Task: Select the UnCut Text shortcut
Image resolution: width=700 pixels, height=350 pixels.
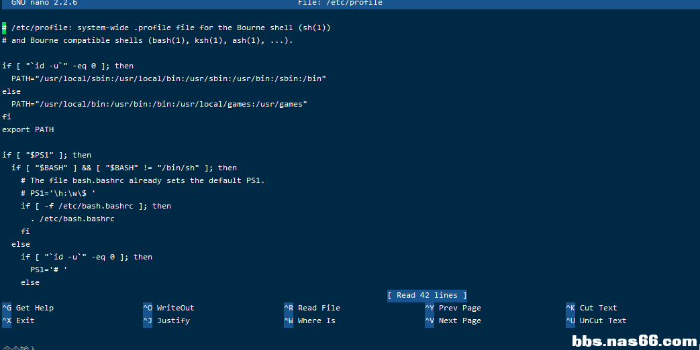Action: [603, 320]
